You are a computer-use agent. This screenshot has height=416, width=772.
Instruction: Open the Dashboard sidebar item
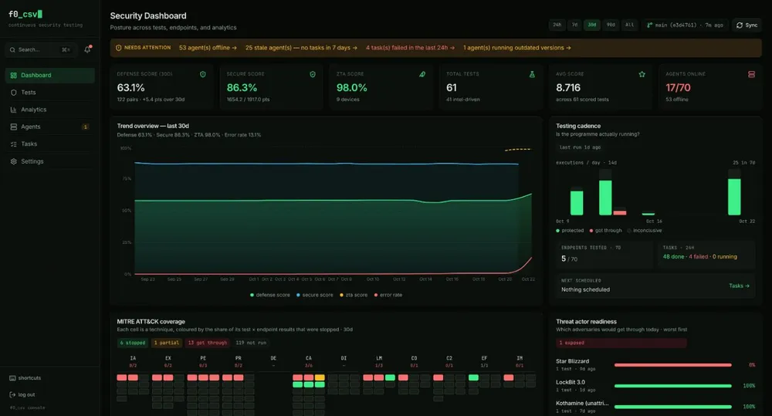click(49, 76)
